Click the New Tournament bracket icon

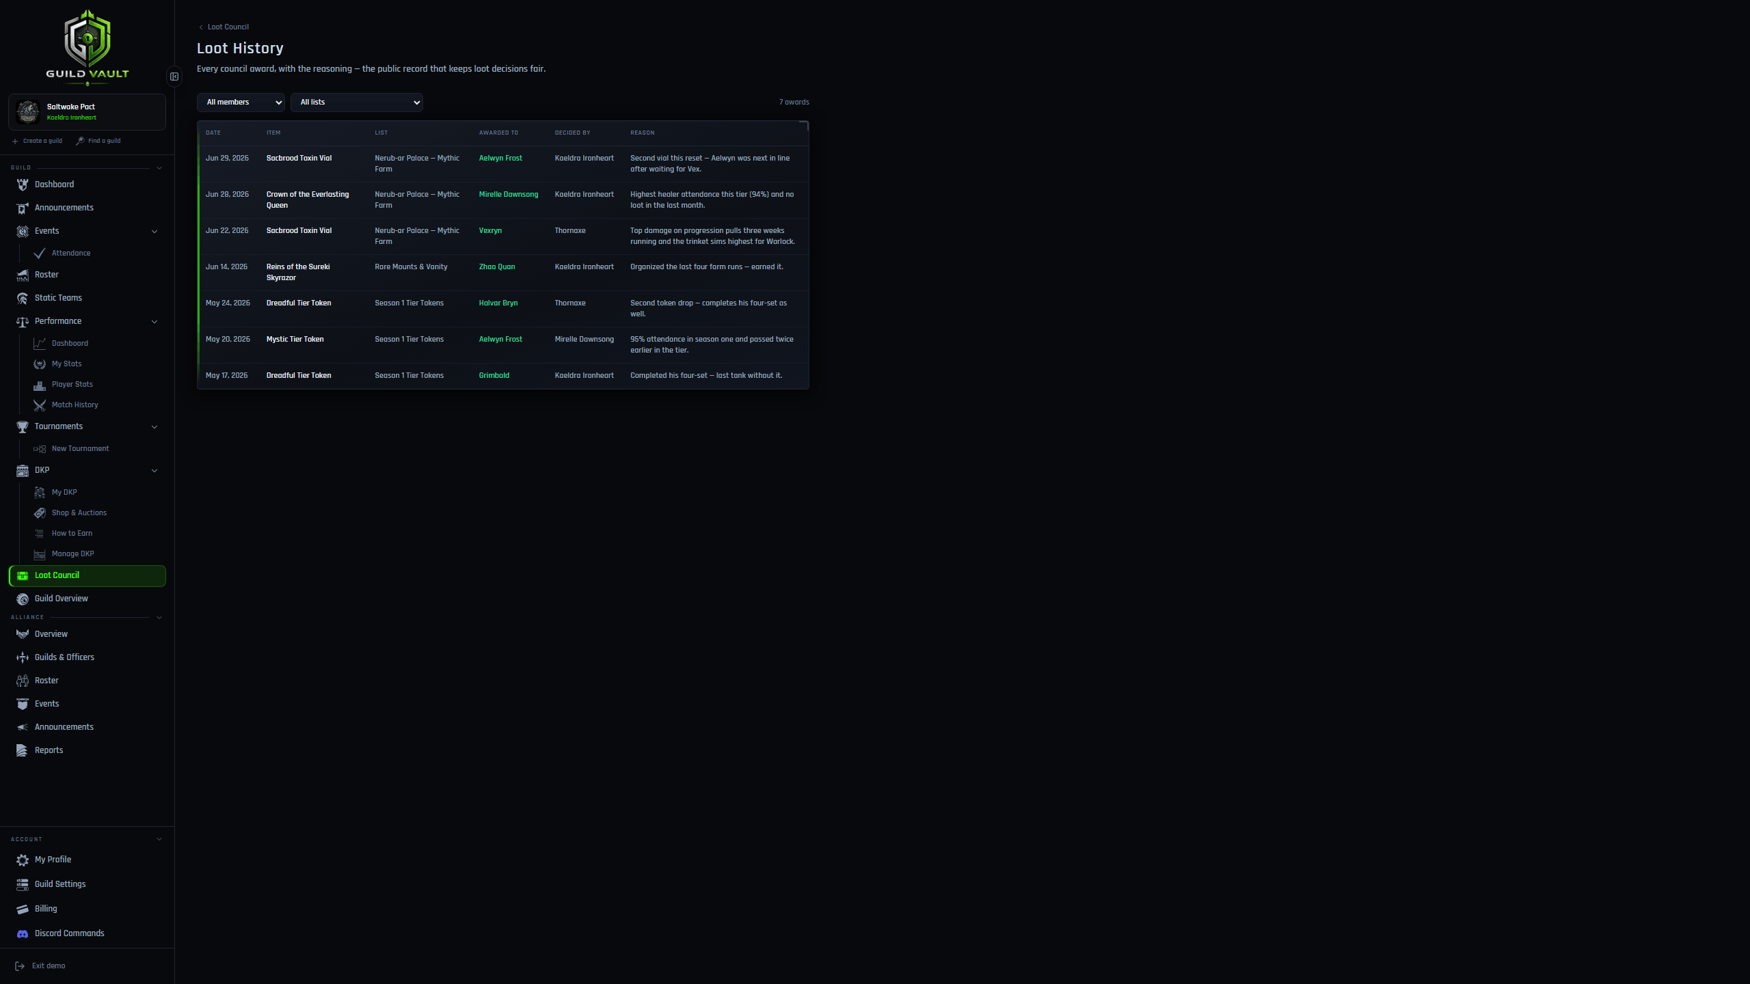(40, 449)
